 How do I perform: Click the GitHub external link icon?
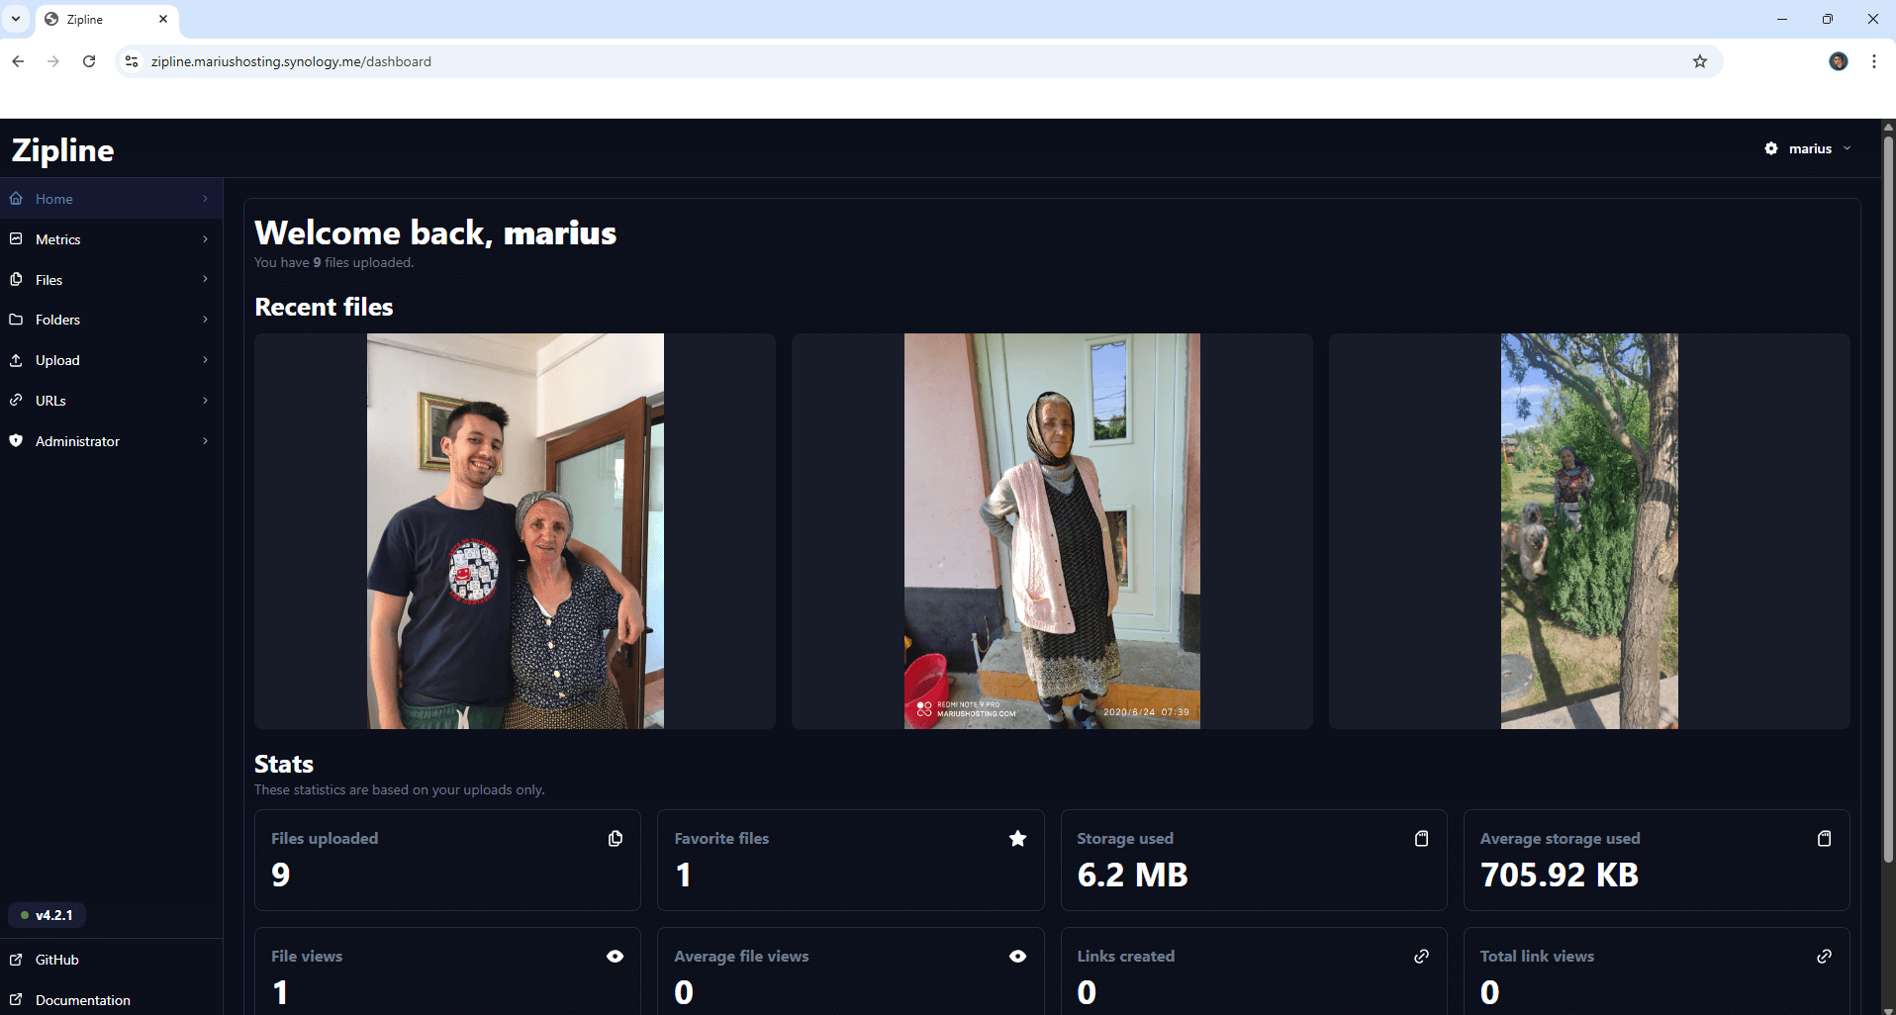[x=16, y=960]
